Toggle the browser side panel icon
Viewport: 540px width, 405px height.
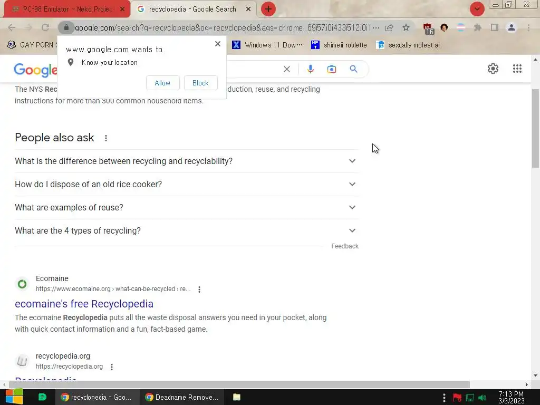tap(495, 27)
